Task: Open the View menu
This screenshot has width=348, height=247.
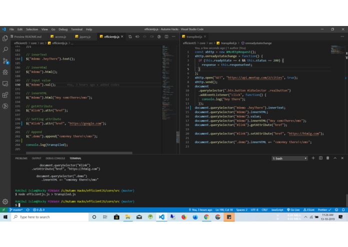Action: click(45, 29)
